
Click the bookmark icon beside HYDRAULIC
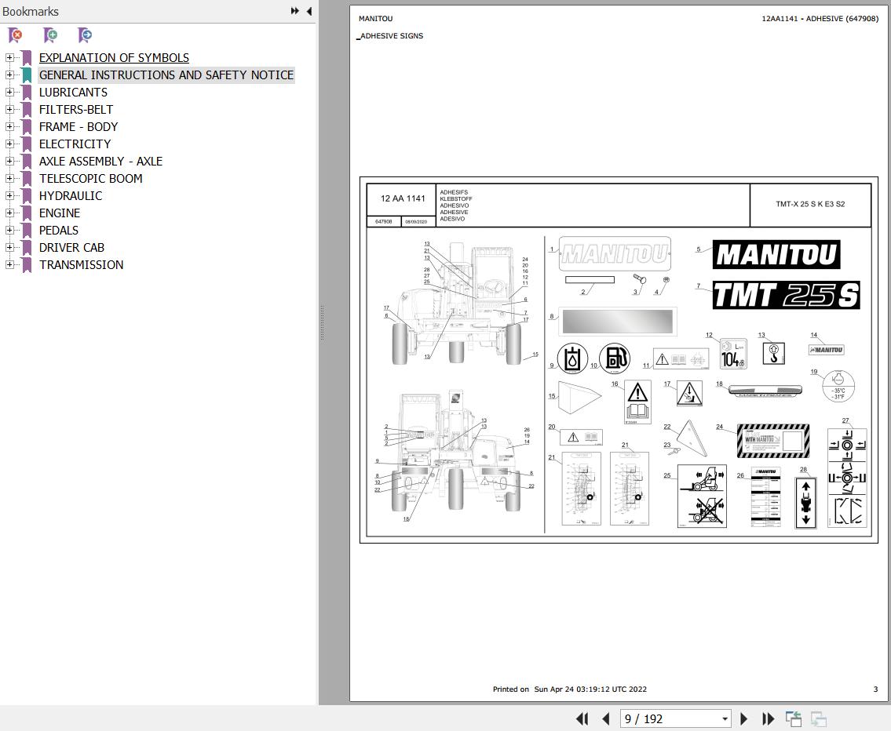[26, 196]
